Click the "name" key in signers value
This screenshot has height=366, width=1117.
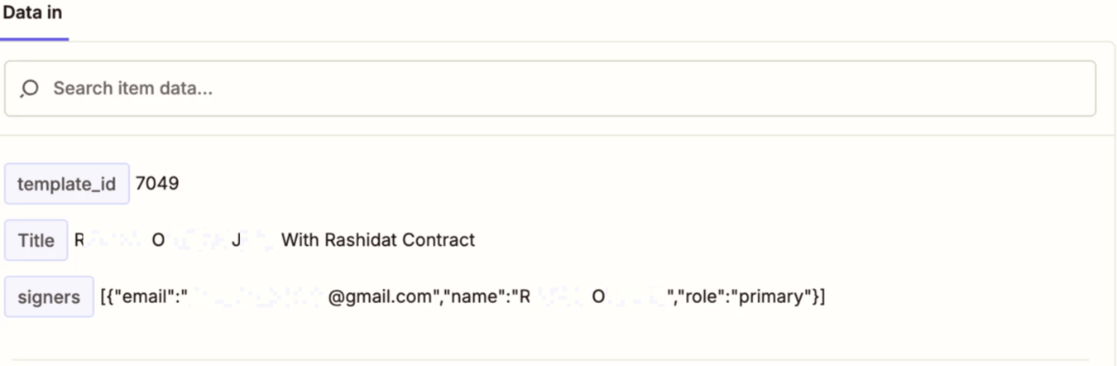[x=479, y=296]
